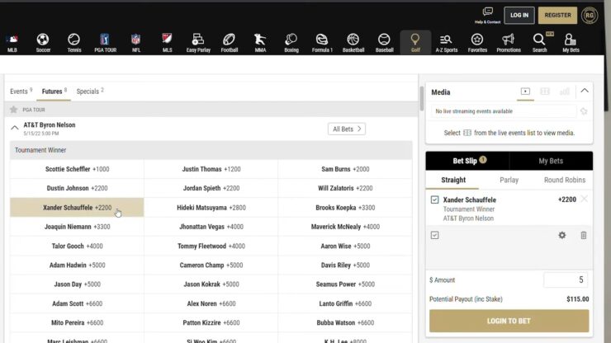Open Help & Contact
The width and height of the screenshot is (611, 343).
(487, 15)
